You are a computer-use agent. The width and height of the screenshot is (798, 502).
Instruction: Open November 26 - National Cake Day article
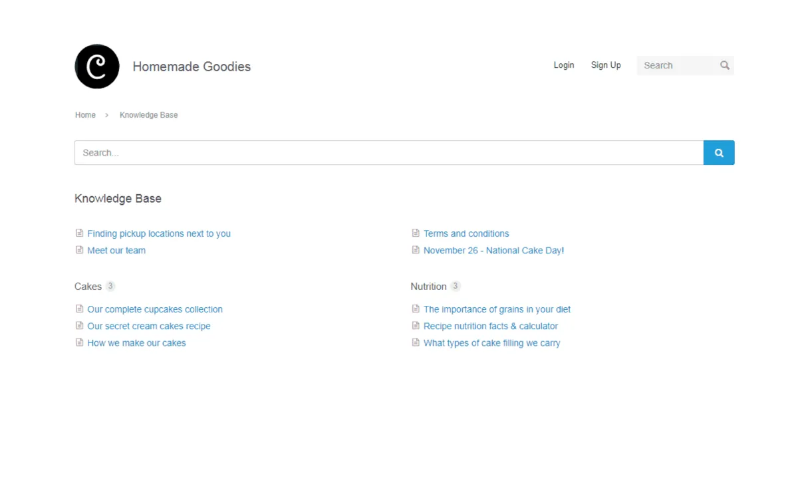493,251
